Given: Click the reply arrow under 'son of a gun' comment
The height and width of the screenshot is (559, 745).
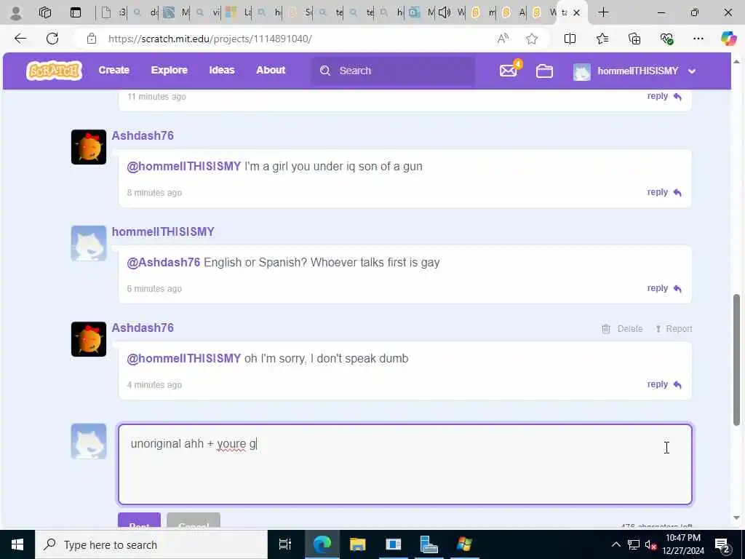Looking at the screenshot, I should 677,192.
